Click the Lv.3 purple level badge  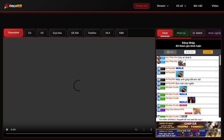pos(163,110)
